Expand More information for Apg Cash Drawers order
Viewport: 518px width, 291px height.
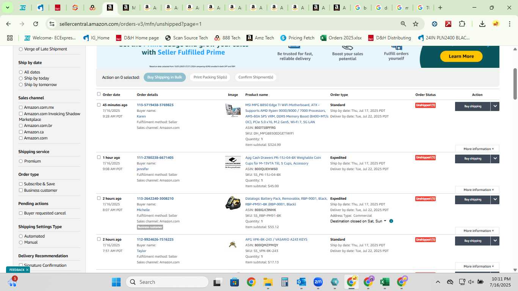click(477, 190)
